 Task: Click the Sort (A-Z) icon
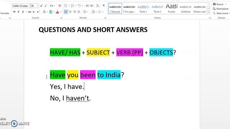tap(98, 6)
